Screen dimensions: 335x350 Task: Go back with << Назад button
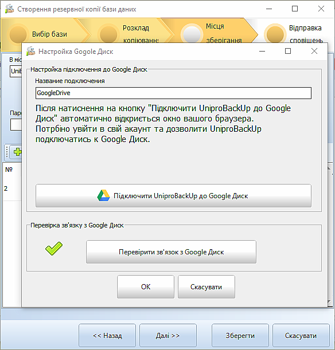(107, 336)
